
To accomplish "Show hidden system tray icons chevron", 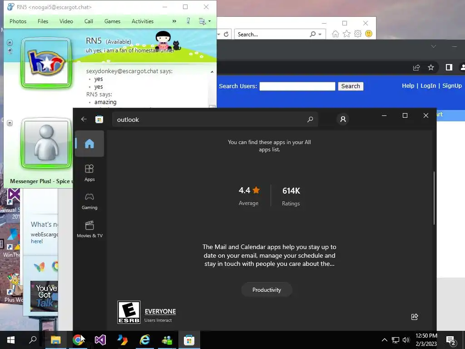I will point(384,340).
